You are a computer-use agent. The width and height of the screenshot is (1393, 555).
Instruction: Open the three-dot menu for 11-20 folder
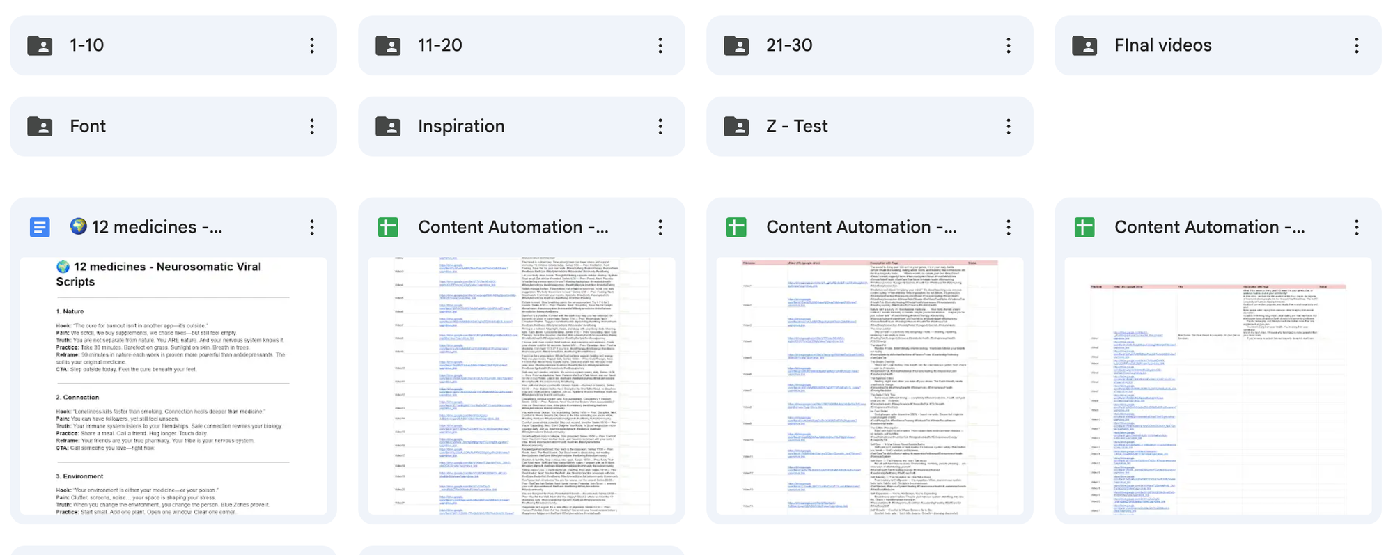click(x=660, y=46)
